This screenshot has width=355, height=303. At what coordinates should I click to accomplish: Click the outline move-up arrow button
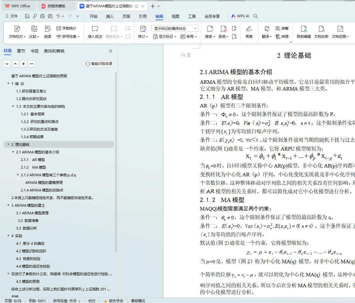click(x=15, y=64)
